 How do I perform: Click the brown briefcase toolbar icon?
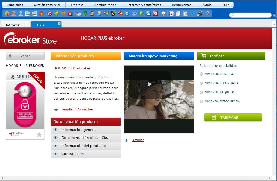[64, 14]
